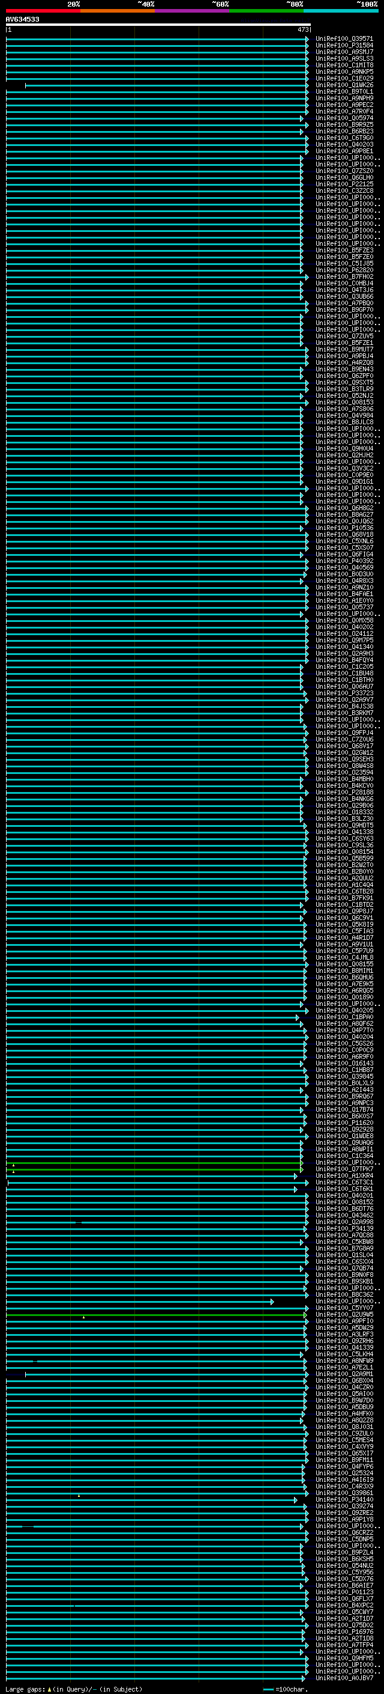Image resolution: width=384 pixels, height=1694 pixels.
Task: Open hit UniRef100_A9SMJ7
Action: point(344,52)
